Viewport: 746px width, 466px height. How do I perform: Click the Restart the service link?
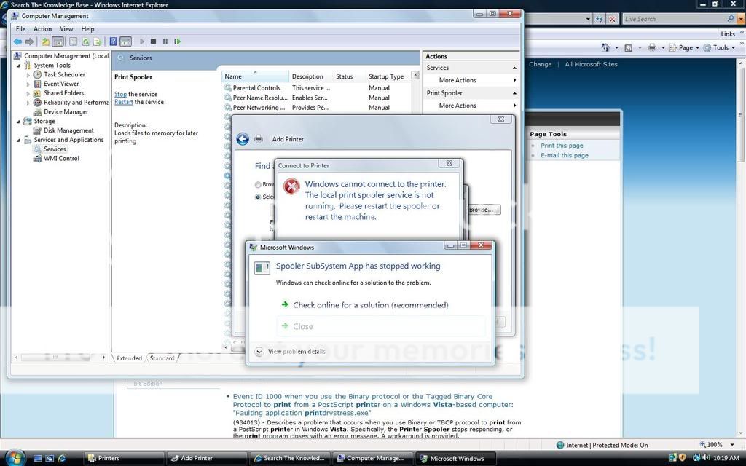tap(122, 102)
